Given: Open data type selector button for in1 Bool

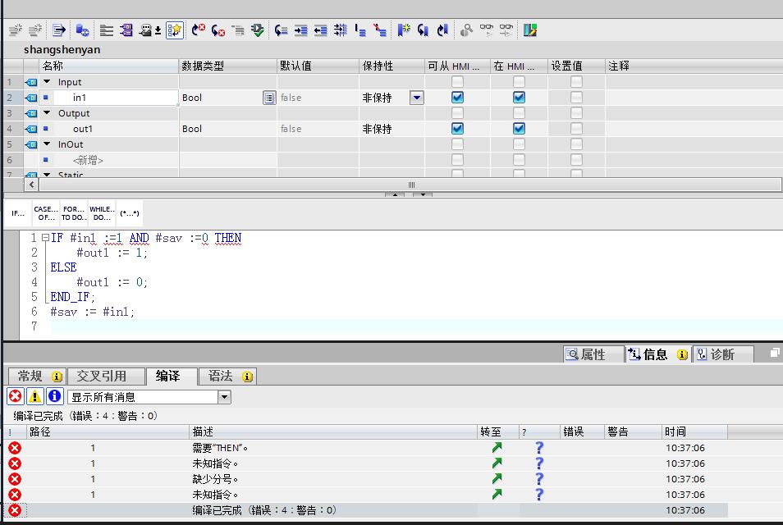Looking at the screenshot, I should pos(269,98).
